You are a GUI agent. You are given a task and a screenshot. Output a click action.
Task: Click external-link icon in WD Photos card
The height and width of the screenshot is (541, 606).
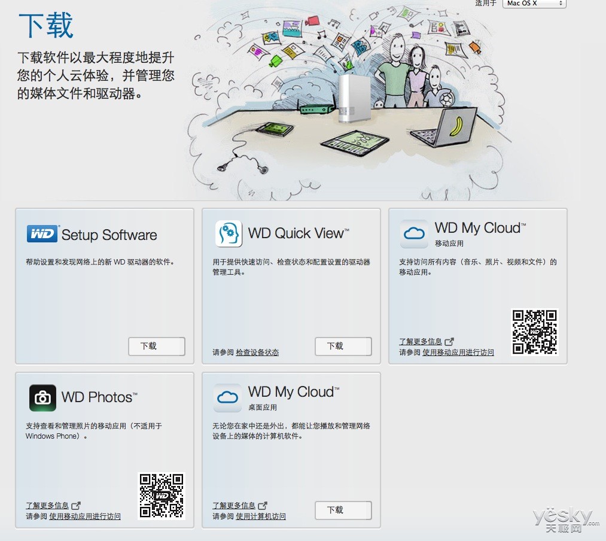(x=76, y=506)
